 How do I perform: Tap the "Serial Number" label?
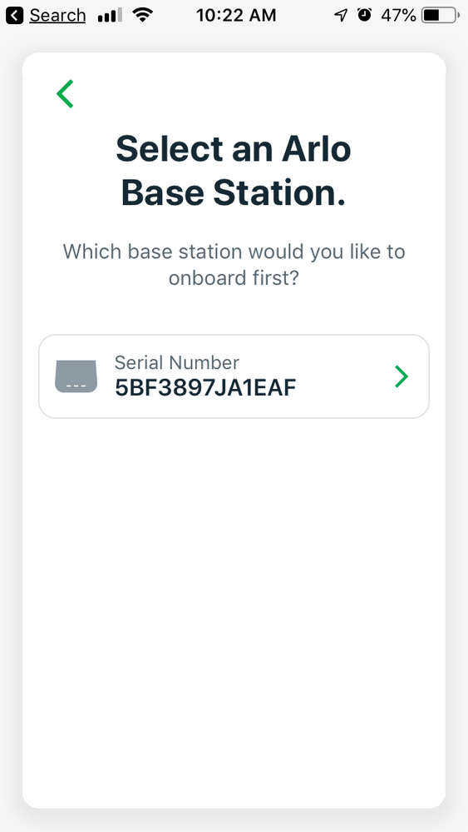177,363
